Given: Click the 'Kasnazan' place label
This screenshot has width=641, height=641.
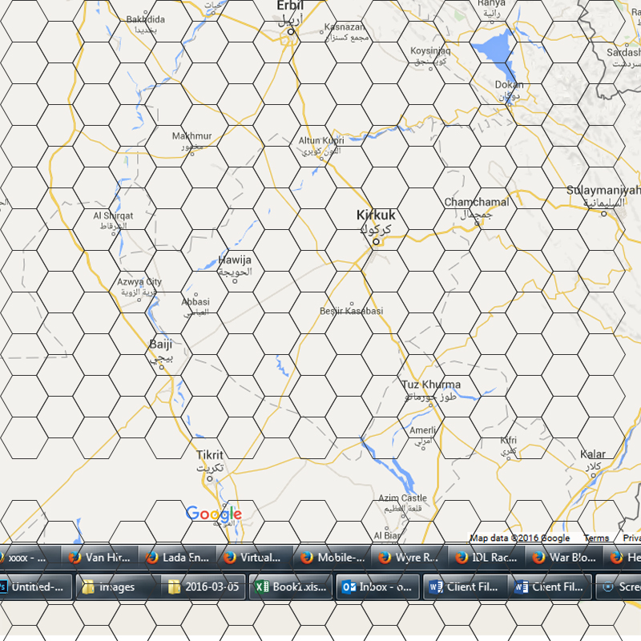Looking at the screenshot, I should pos(345,27).
